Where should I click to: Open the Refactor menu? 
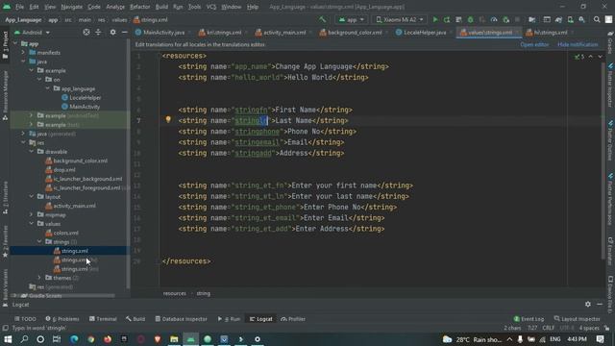[x=139, y=7]
